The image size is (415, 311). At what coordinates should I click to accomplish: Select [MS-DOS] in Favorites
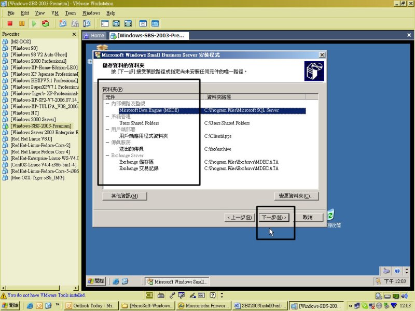click(x=20, y=41)
